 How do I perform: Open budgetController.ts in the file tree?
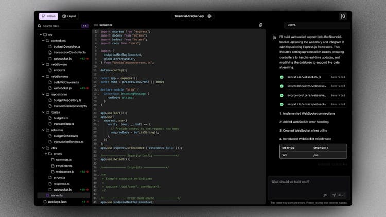67,46
